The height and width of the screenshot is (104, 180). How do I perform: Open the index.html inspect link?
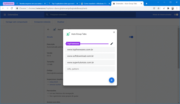click(x=54, y=82)
